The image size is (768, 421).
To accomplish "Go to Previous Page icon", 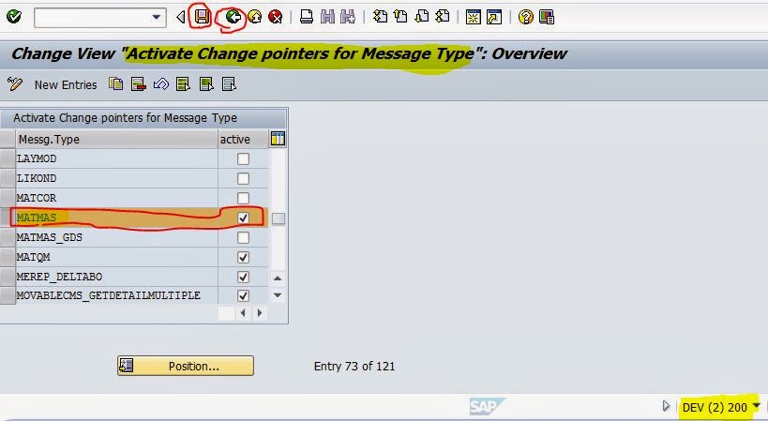I will [400, 17].
